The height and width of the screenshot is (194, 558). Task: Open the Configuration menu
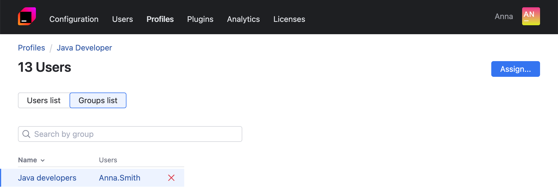click(x=74, y=19)
